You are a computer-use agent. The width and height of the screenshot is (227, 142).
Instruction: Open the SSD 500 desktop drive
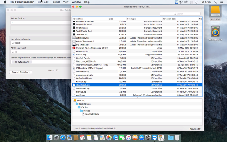pyautogui.click(x=215, y=13)
